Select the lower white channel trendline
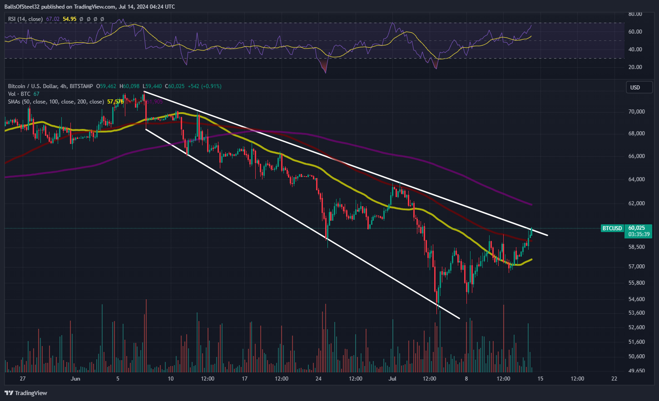This screenshot has height=401, width=659. tap(302, 223)
